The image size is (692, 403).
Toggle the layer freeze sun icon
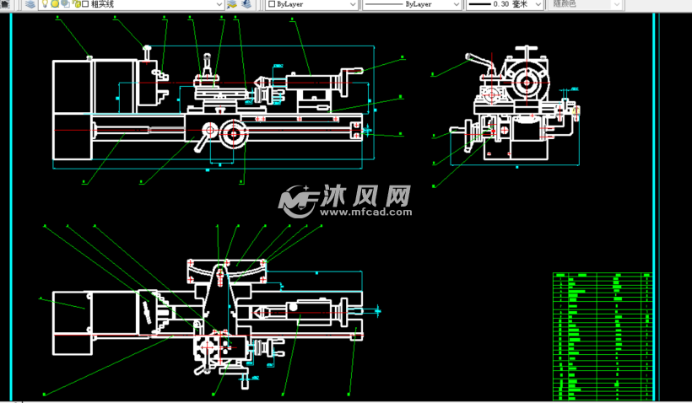pos(55,4)
